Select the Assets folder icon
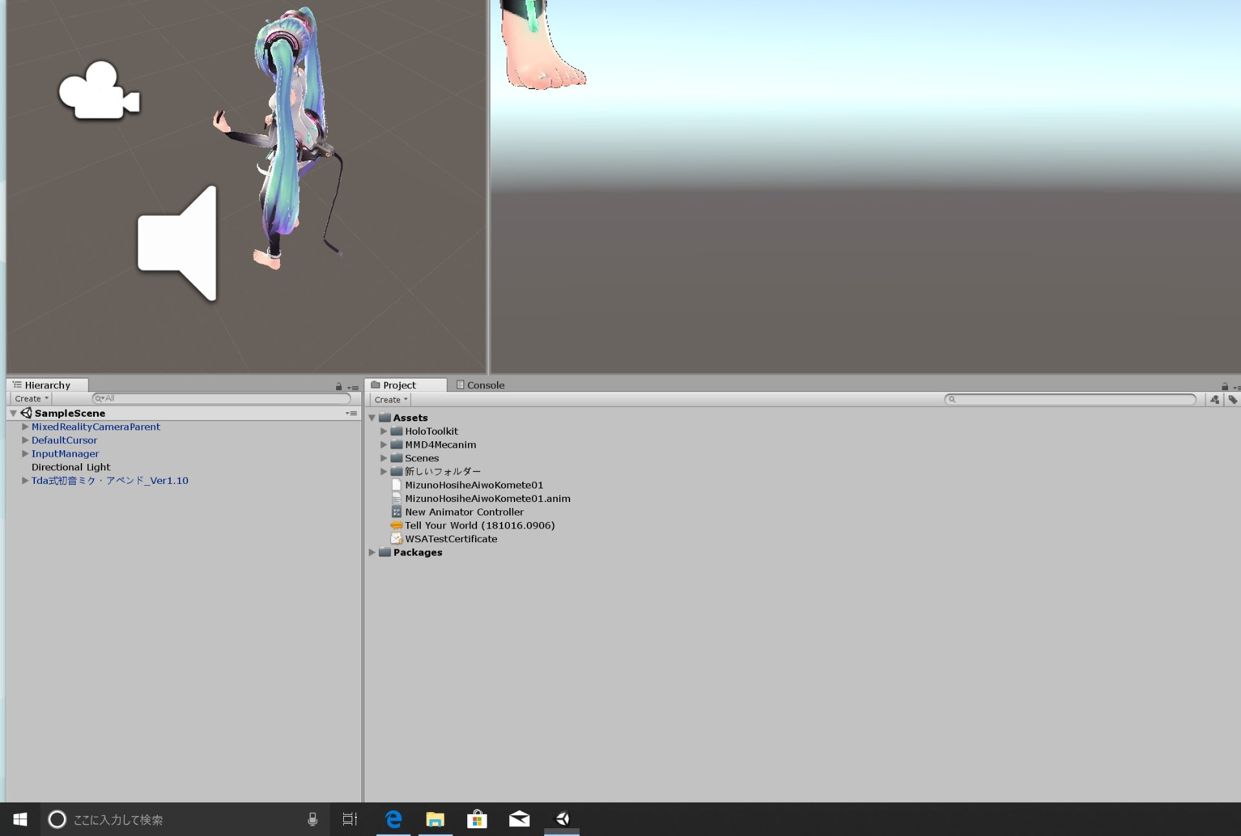The image size is (1241, 836). 385,417
